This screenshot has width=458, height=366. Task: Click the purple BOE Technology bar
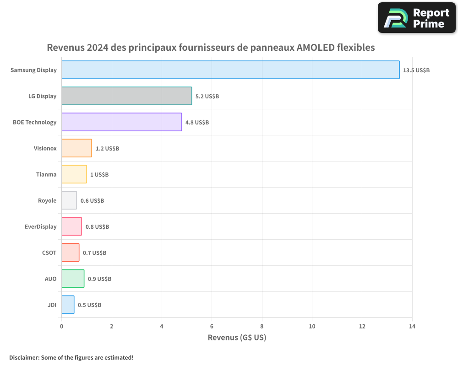pos(121,122)
